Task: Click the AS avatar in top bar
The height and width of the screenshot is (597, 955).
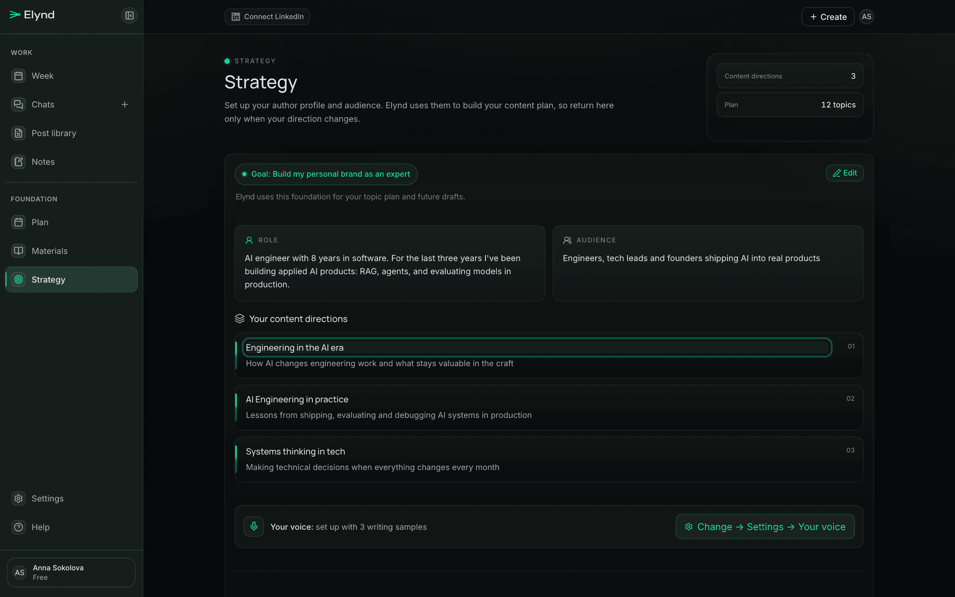Action: tap(867, 17)
